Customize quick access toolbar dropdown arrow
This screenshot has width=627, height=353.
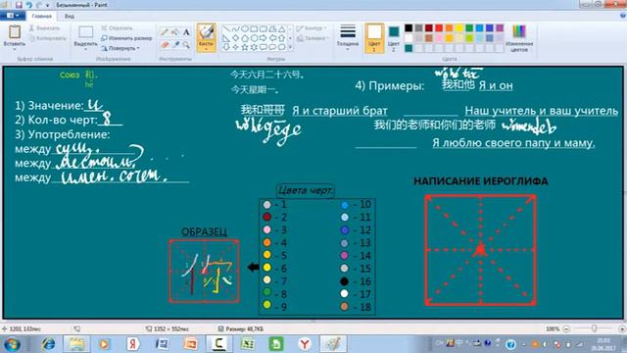point(48,5)
